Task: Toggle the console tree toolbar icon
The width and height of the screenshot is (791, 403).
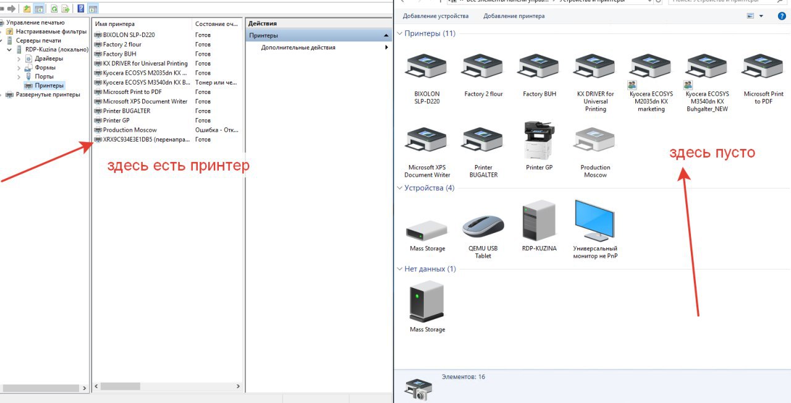Action: (39, 9)
